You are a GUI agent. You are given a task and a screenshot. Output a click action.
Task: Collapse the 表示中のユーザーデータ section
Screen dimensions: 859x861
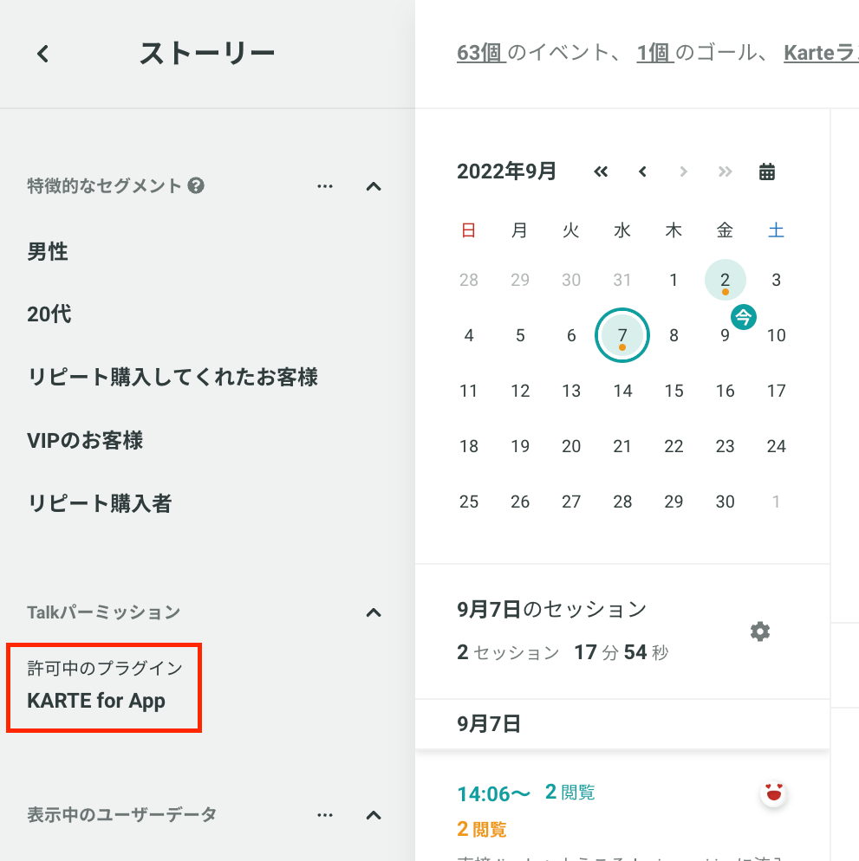374,815
